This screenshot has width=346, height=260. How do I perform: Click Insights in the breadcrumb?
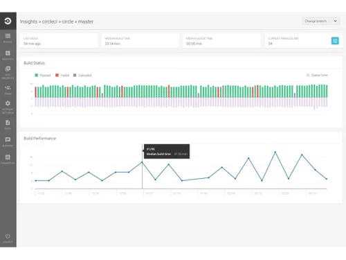point(28,21)
